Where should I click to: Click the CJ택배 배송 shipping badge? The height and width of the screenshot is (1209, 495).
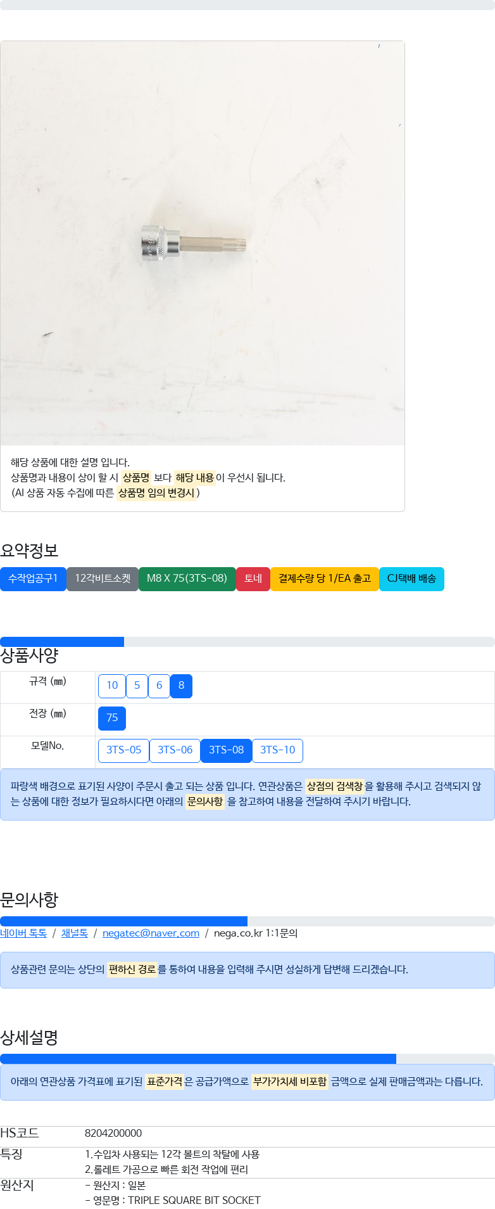411,579
